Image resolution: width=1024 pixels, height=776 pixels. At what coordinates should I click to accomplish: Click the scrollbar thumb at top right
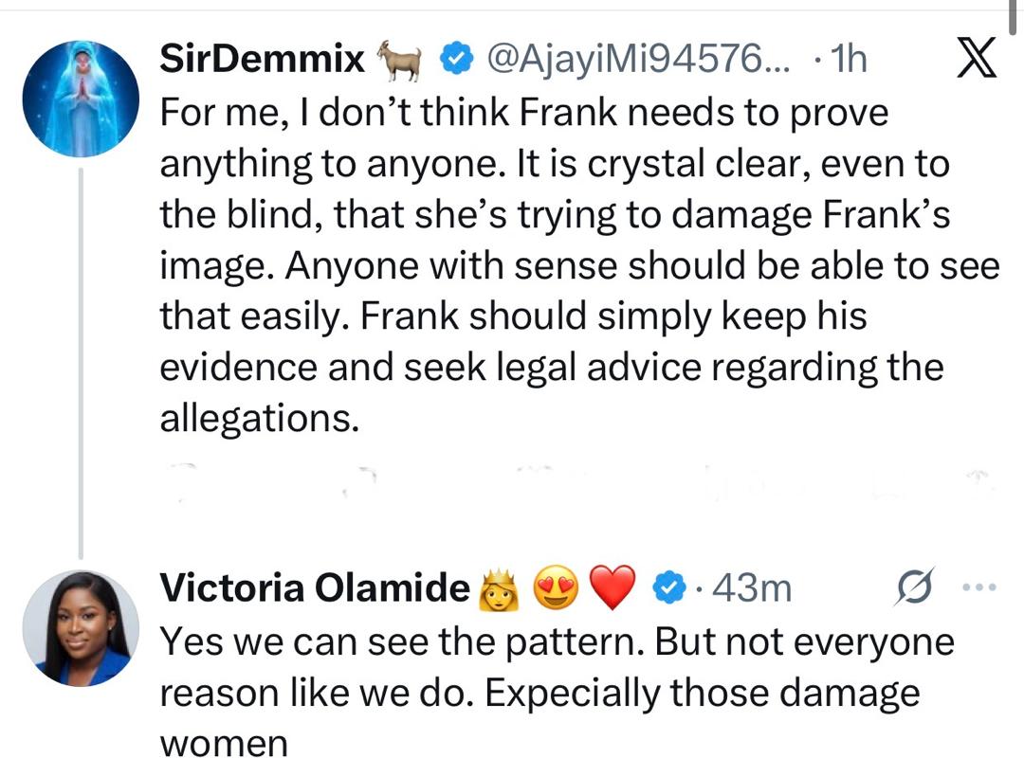coord(1012,17)
